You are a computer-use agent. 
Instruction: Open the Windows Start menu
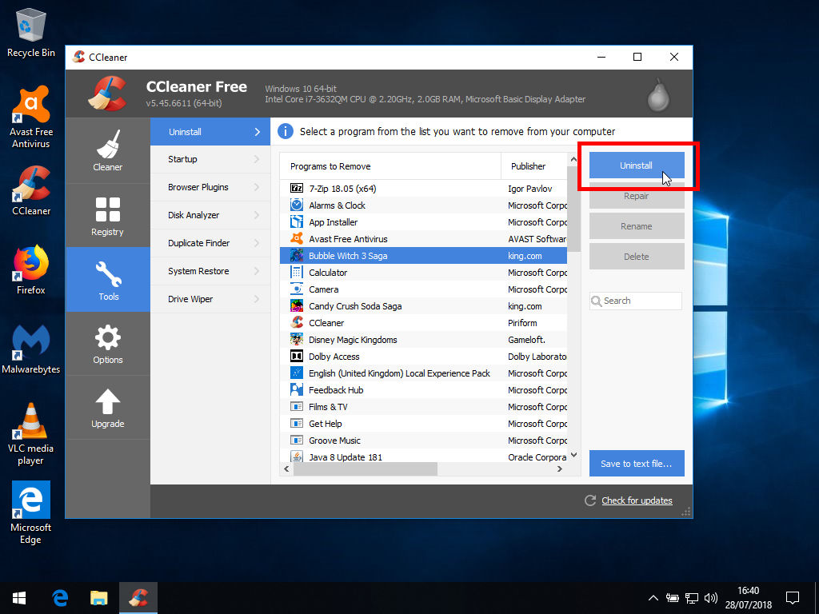[19, 598]
